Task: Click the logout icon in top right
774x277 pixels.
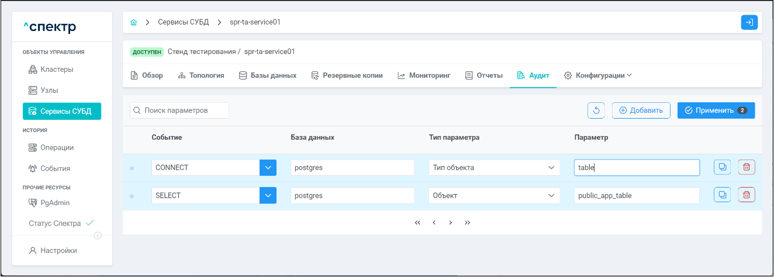Action: tap(749, 22)
